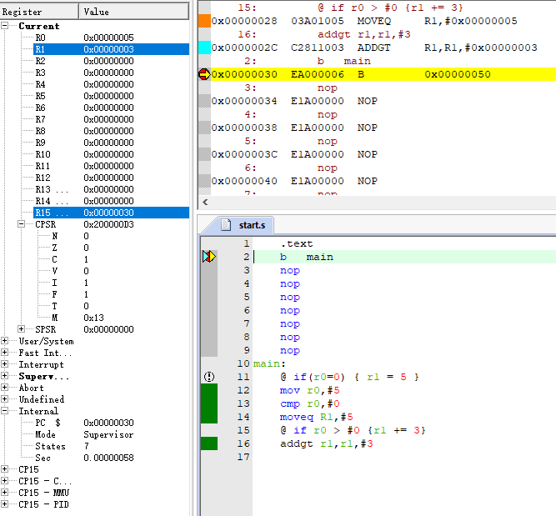Switch to the start.s editor tab
The image size is (556, 516).
point(250,225)
